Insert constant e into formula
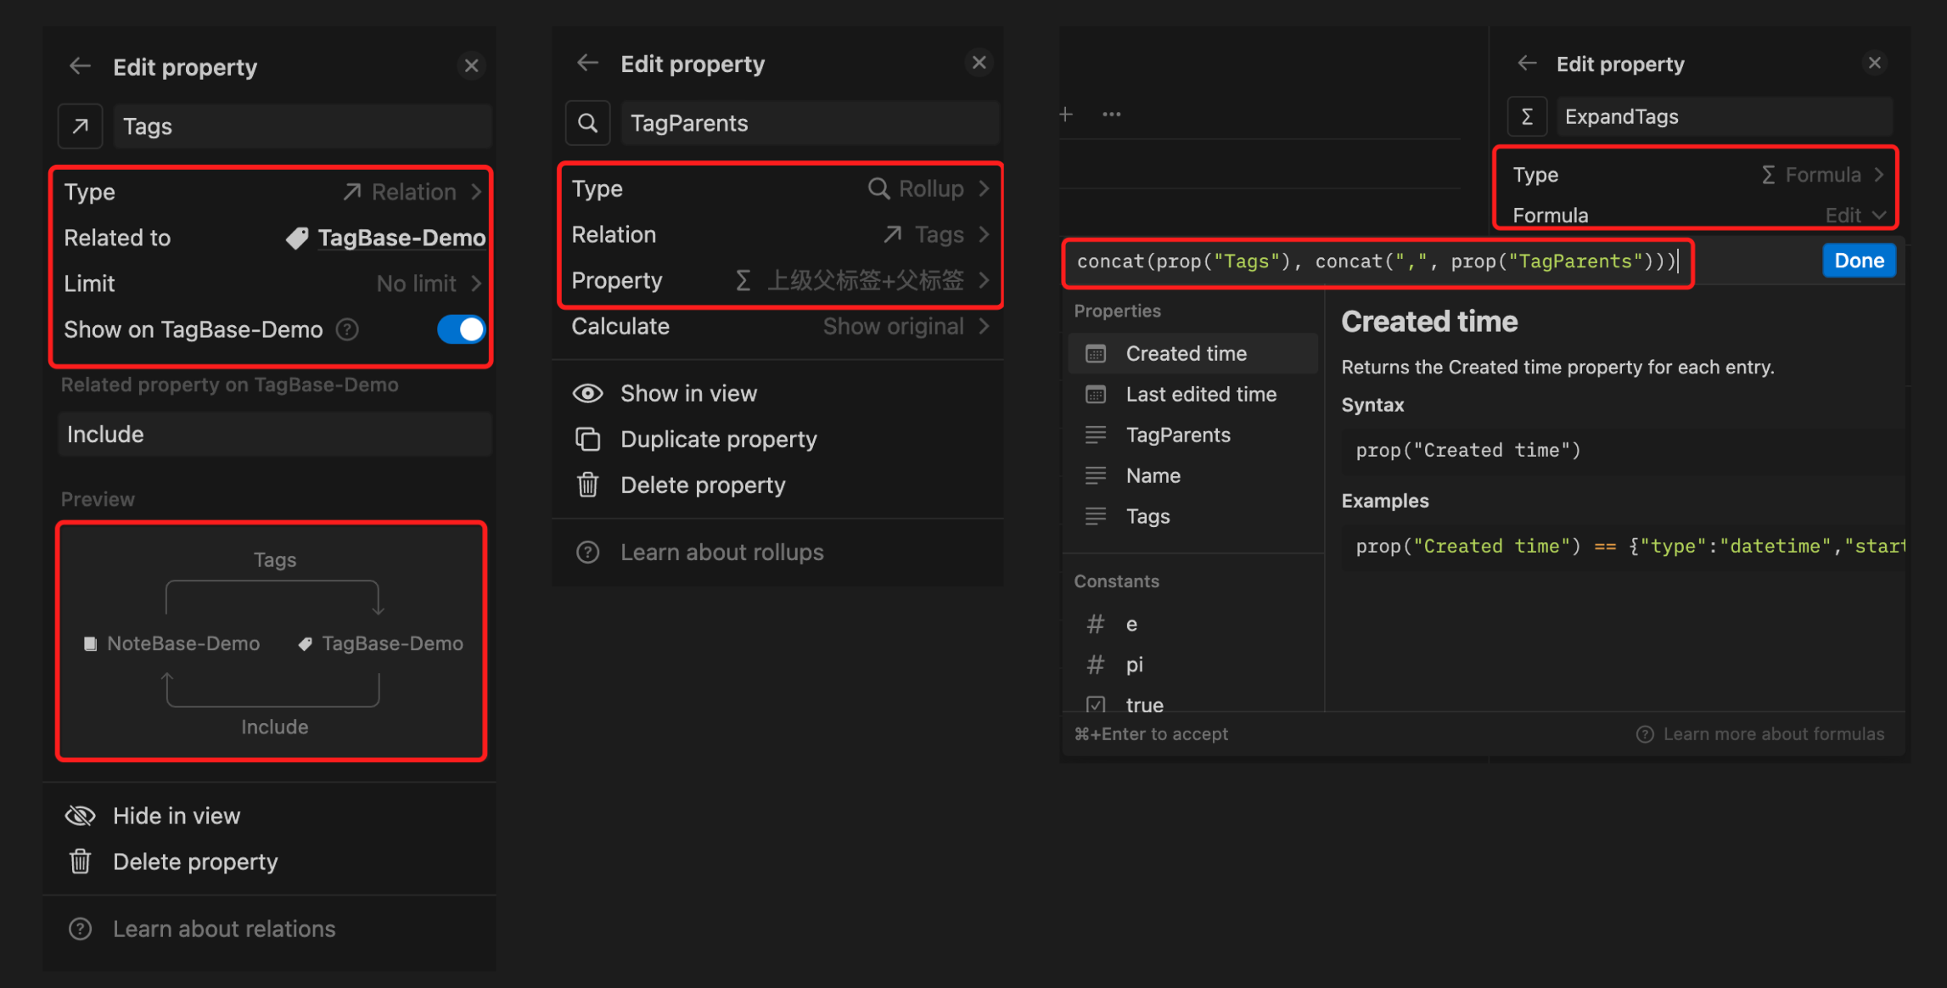 click(1192, 625)
